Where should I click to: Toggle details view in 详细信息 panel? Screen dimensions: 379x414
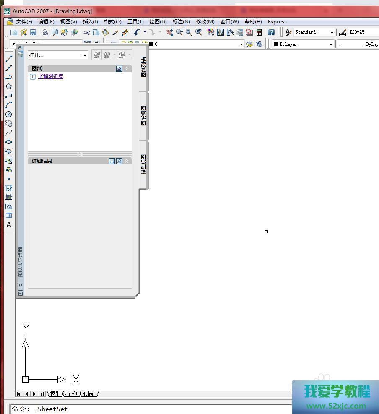click(112, 161)
